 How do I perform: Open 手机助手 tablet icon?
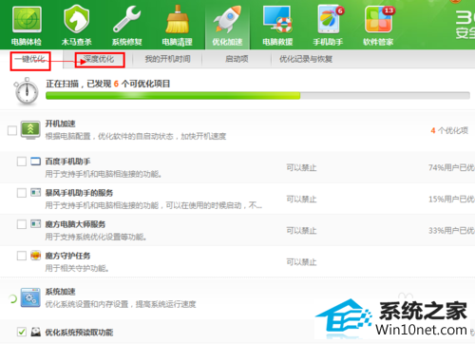pos(330,19)
